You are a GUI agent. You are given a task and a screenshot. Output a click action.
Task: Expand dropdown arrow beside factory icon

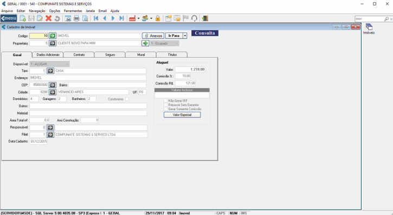click(138, 18)
